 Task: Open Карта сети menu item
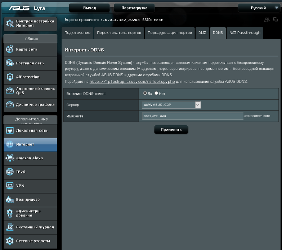30,50
